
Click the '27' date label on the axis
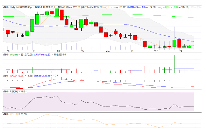(83, 51)
